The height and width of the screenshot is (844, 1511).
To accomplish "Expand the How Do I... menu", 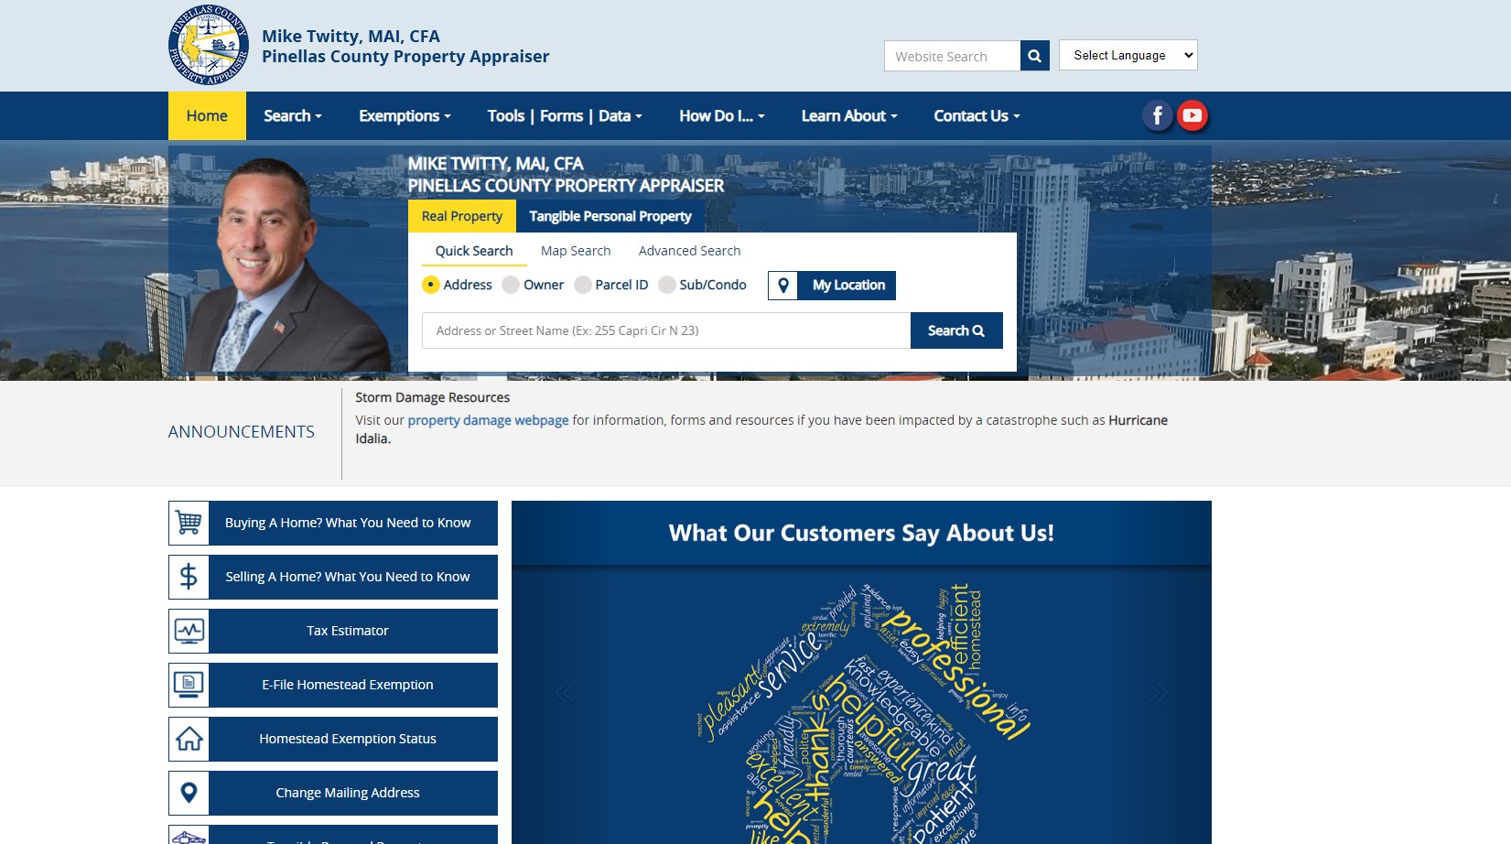I will [722, 116].
